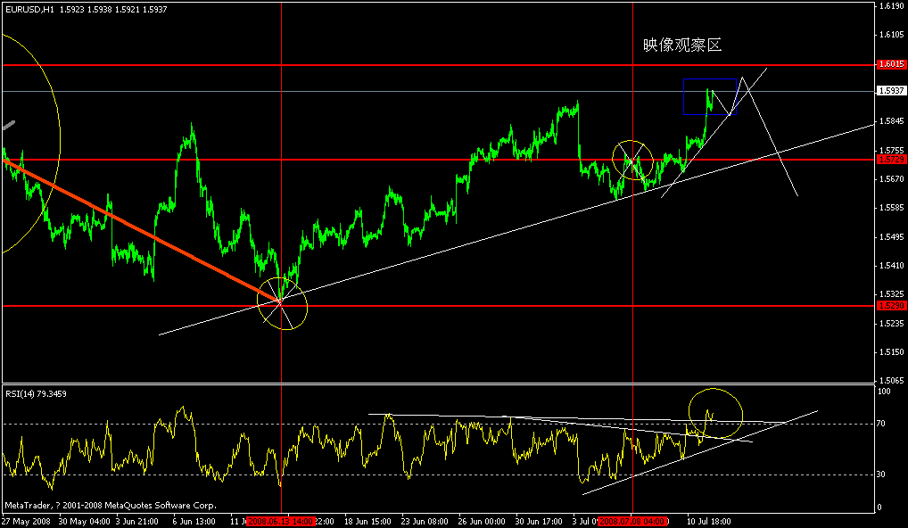The height and width of the screenshot is (528, 908).
Task: Click the 1.6190 price scale value
Action: tap(891, 5)
